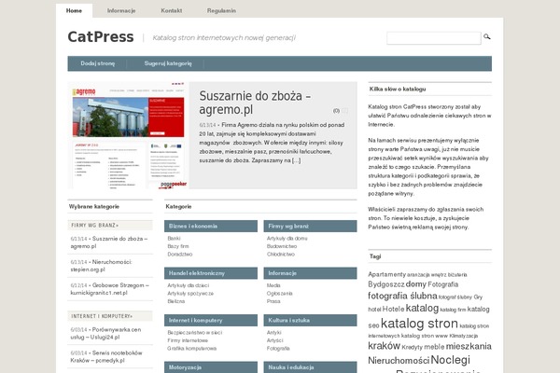Viewport: 560px width, 373px height.
Task: Click the comment count icon beside Suszarnie title
Action: pyautogui.click(x=344, y=111)
